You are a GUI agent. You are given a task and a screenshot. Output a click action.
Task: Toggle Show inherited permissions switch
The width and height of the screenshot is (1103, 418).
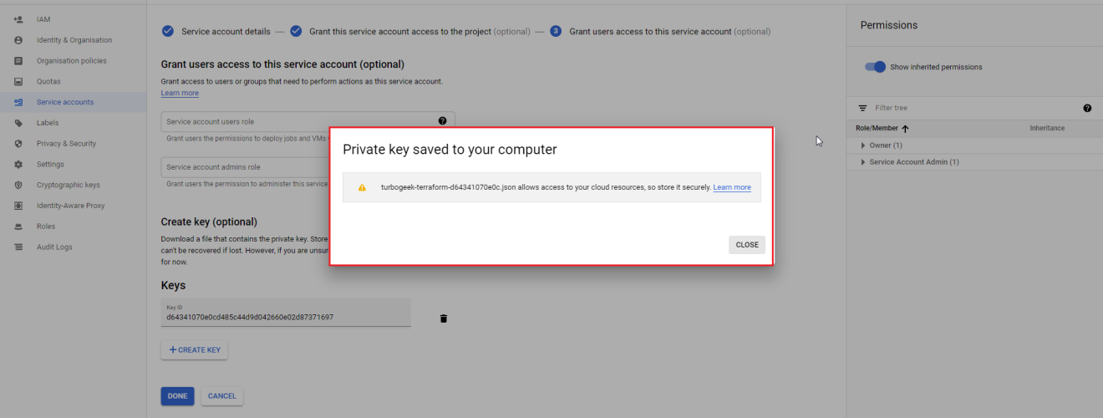point(875,67)
